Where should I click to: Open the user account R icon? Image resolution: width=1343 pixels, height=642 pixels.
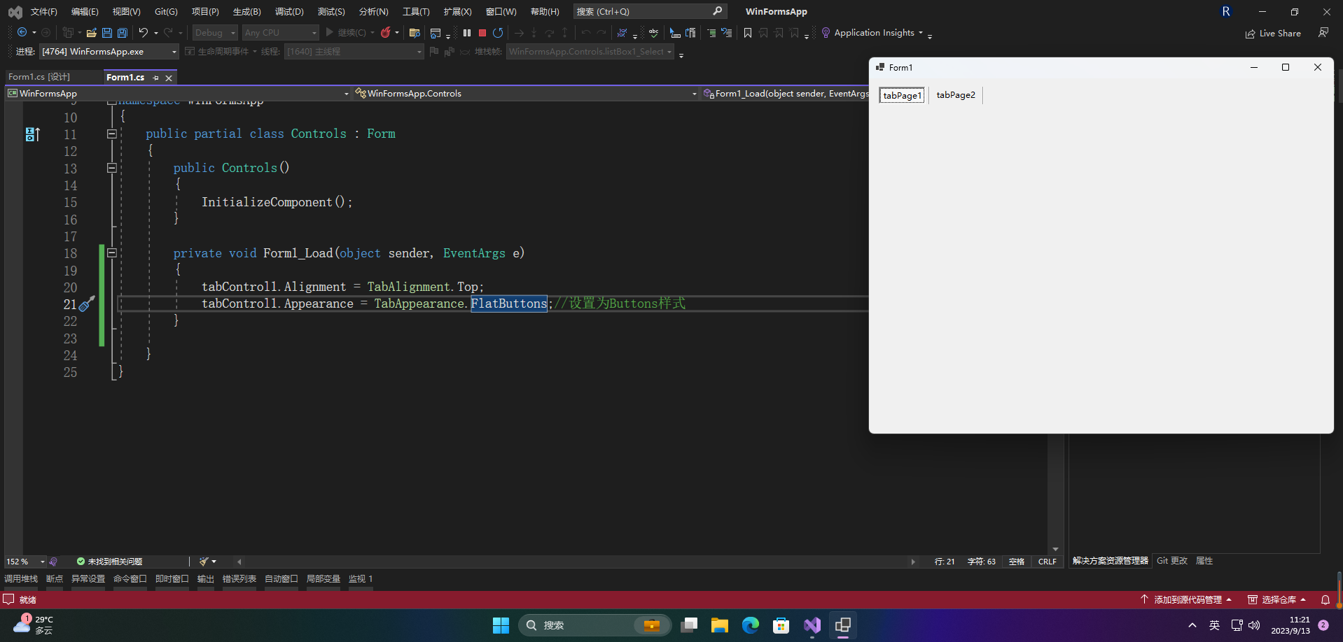[x=1226, y=11]
